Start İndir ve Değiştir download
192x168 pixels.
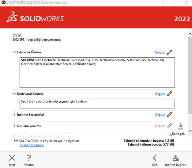pyautogui.click(x=175, y=158)
